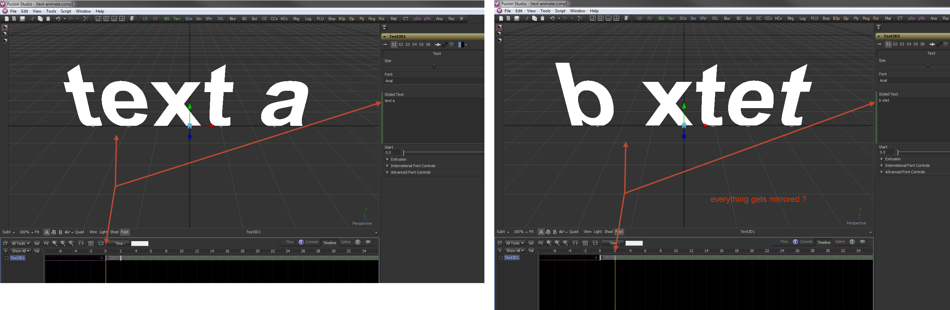Toggle Fast mode in left window viewer
Screen dimensions: 950x310
tap(125, 232)
